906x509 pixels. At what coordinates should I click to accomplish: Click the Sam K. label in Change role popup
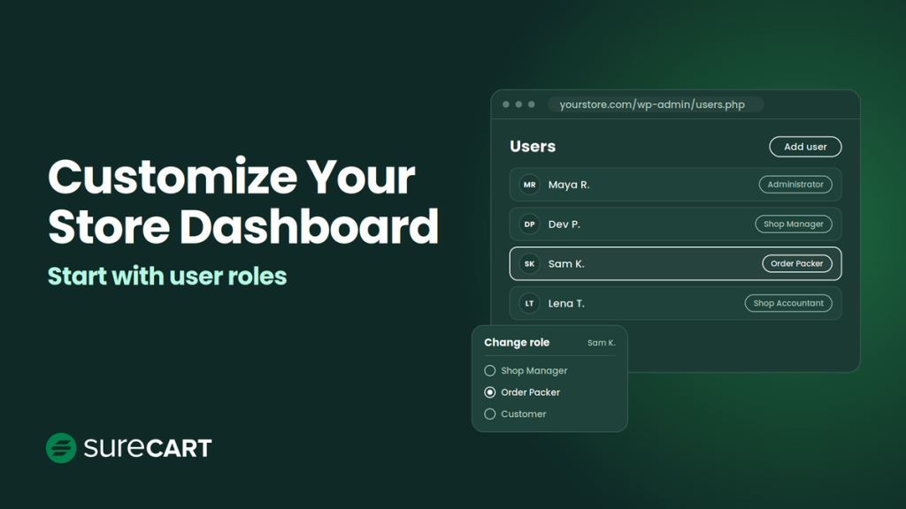602,343
